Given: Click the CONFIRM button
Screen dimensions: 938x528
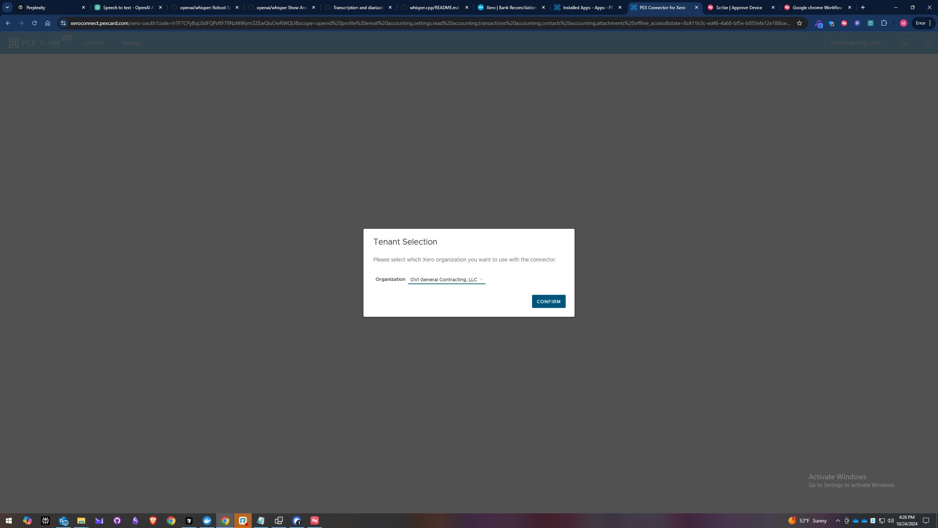Looking at the screenshot, I should tap(548, 301).
